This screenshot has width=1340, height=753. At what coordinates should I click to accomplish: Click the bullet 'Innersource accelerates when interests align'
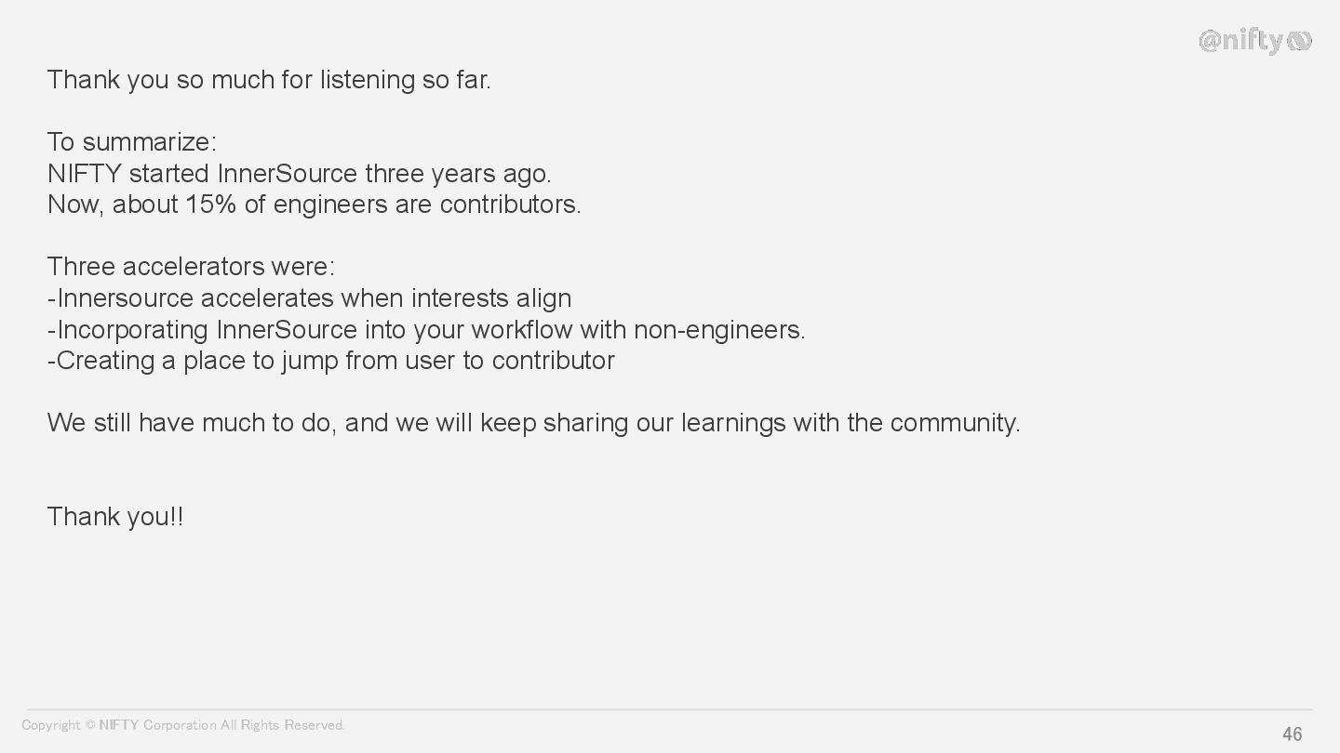pos(309,298)
